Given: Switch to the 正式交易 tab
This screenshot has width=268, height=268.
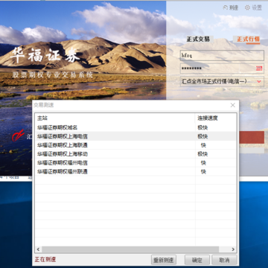Looking at the screenshot, I should coord(198,39).
